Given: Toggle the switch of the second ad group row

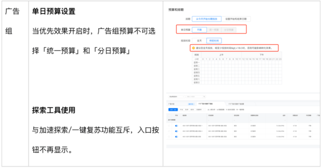Looking at the screenshot, I should coord(176,131).
